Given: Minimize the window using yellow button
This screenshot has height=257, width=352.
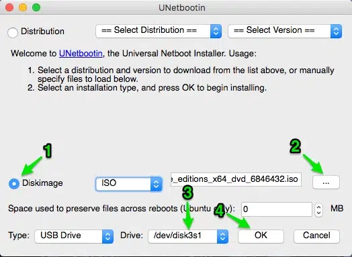Looking at the screenshot, I should click(23, 7).
